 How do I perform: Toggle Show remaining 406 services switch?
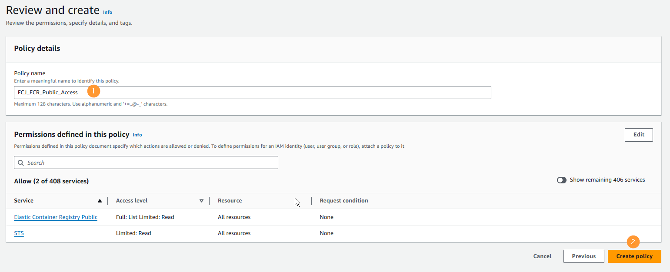pos(562,180)
